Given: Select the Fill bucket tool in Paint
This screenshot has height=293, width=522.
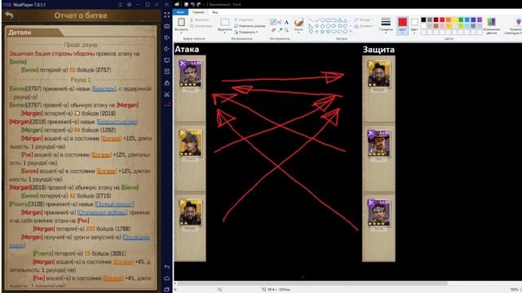Looking at the screenshot, I should [x=280, y=22].
